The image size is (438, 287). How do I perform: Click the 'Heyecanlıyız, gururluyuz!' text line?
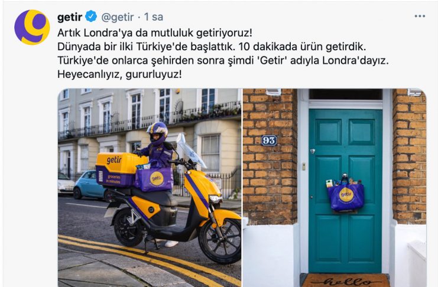coord(119,74)
